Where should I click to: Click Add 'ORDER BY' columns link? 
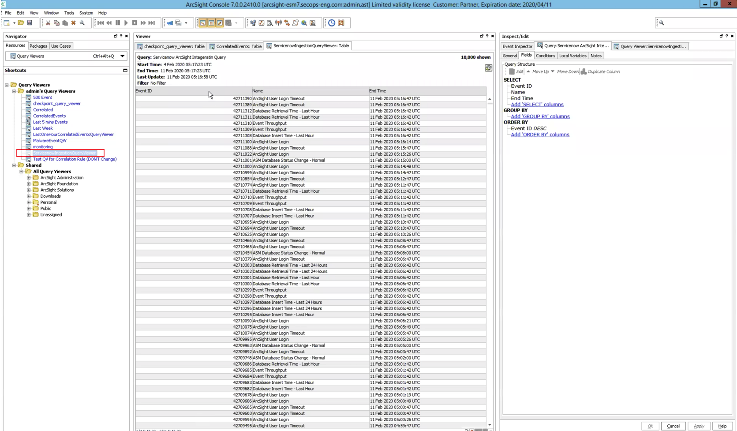540,135
